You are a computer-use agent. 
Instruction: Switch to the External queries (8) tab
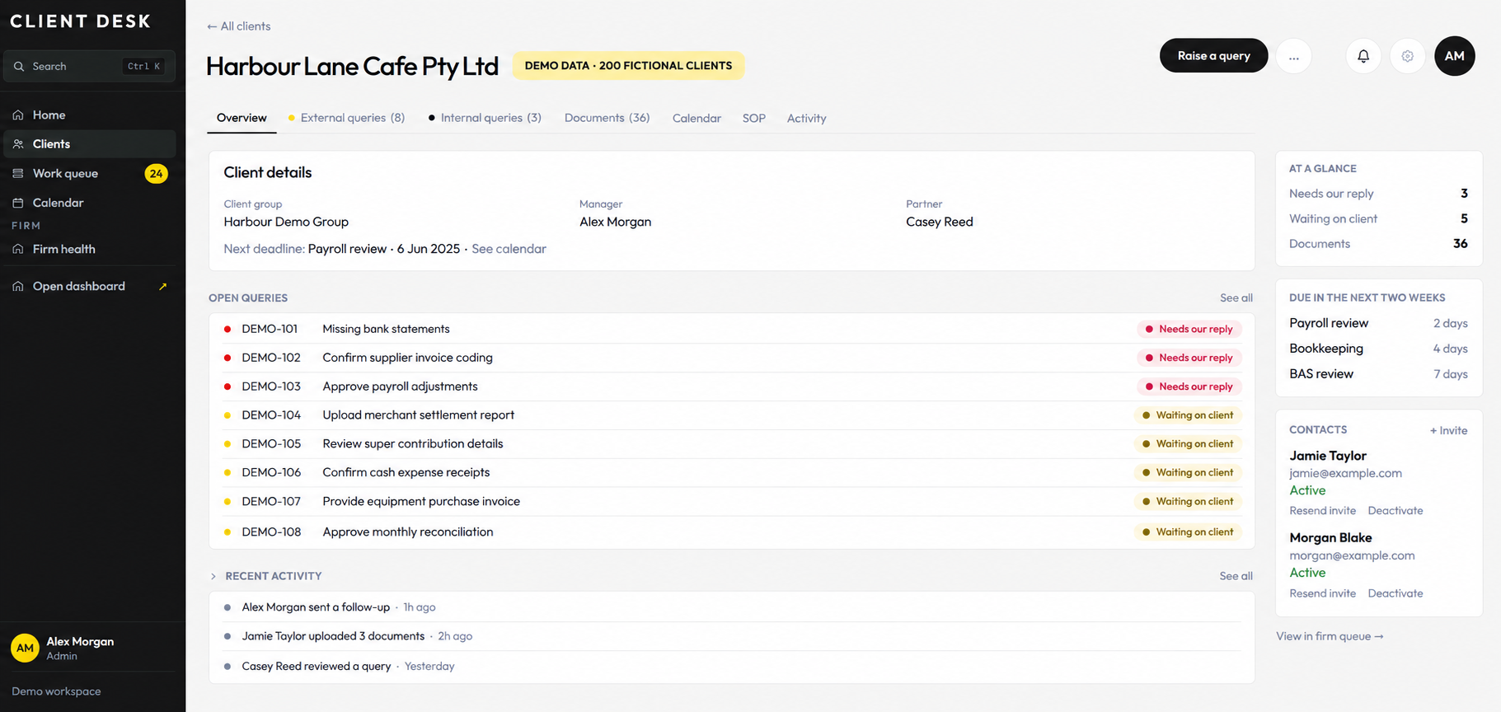346,118
